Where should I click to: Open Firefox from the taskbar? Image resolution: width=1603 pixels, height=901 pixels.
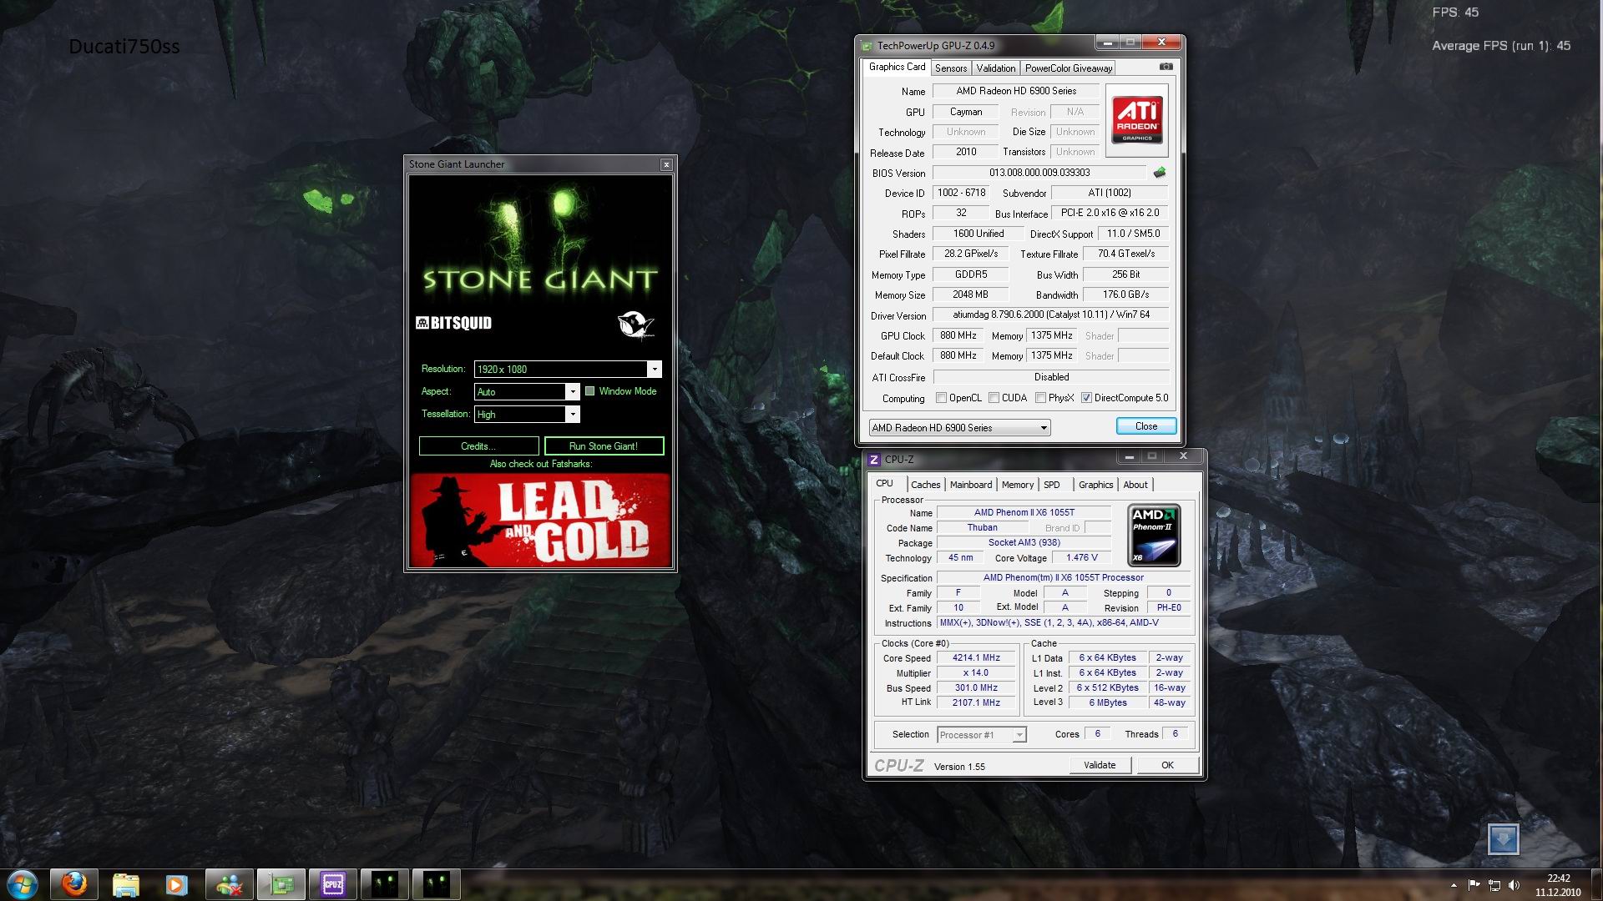(74, 883)
